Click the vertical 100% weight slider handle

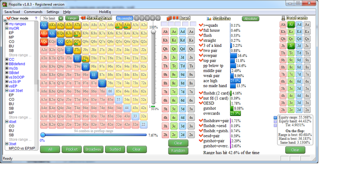153,32
